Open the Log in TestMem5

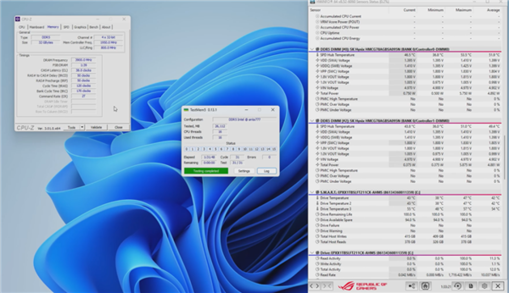click(x=266, y=171)
